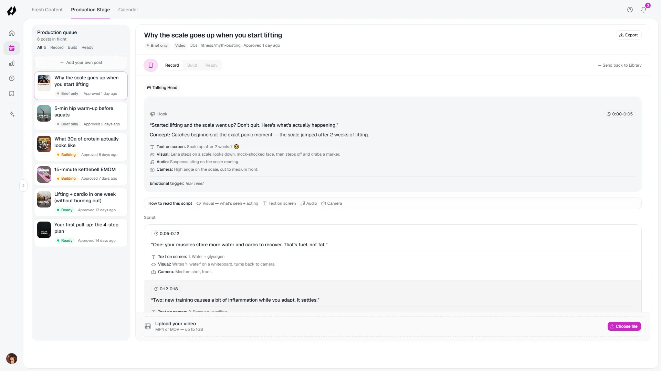Open the 15-minute kettlebell EMOM post thumbnail
Image resolution: width=661 pixels, height=371 pixels.
point(44,175)
